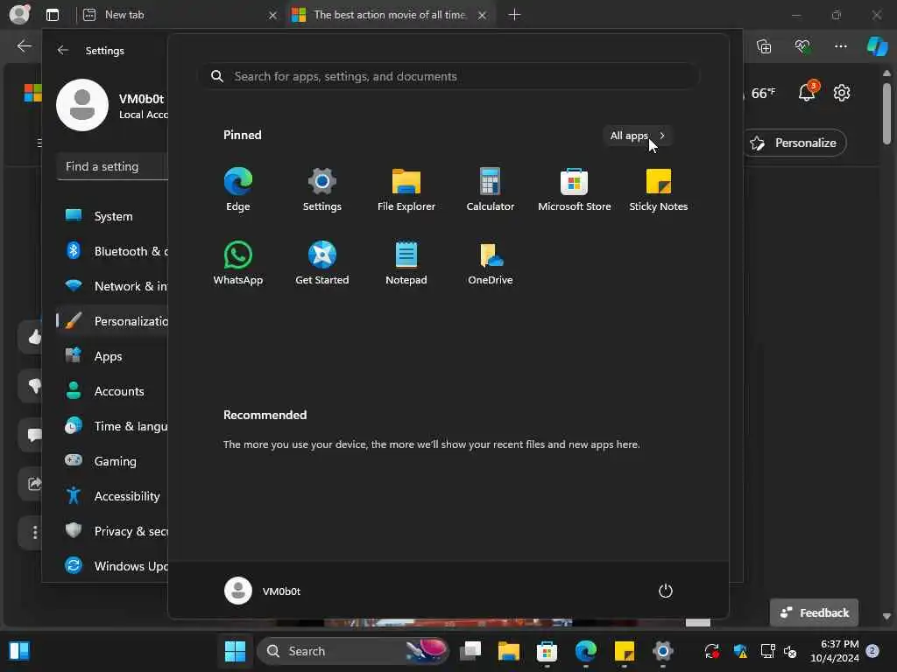Image resolution: width=897 pixels, height=672 pixels.
Task: Open WhatsApp from pinned apps
Action: click(238, 262)
